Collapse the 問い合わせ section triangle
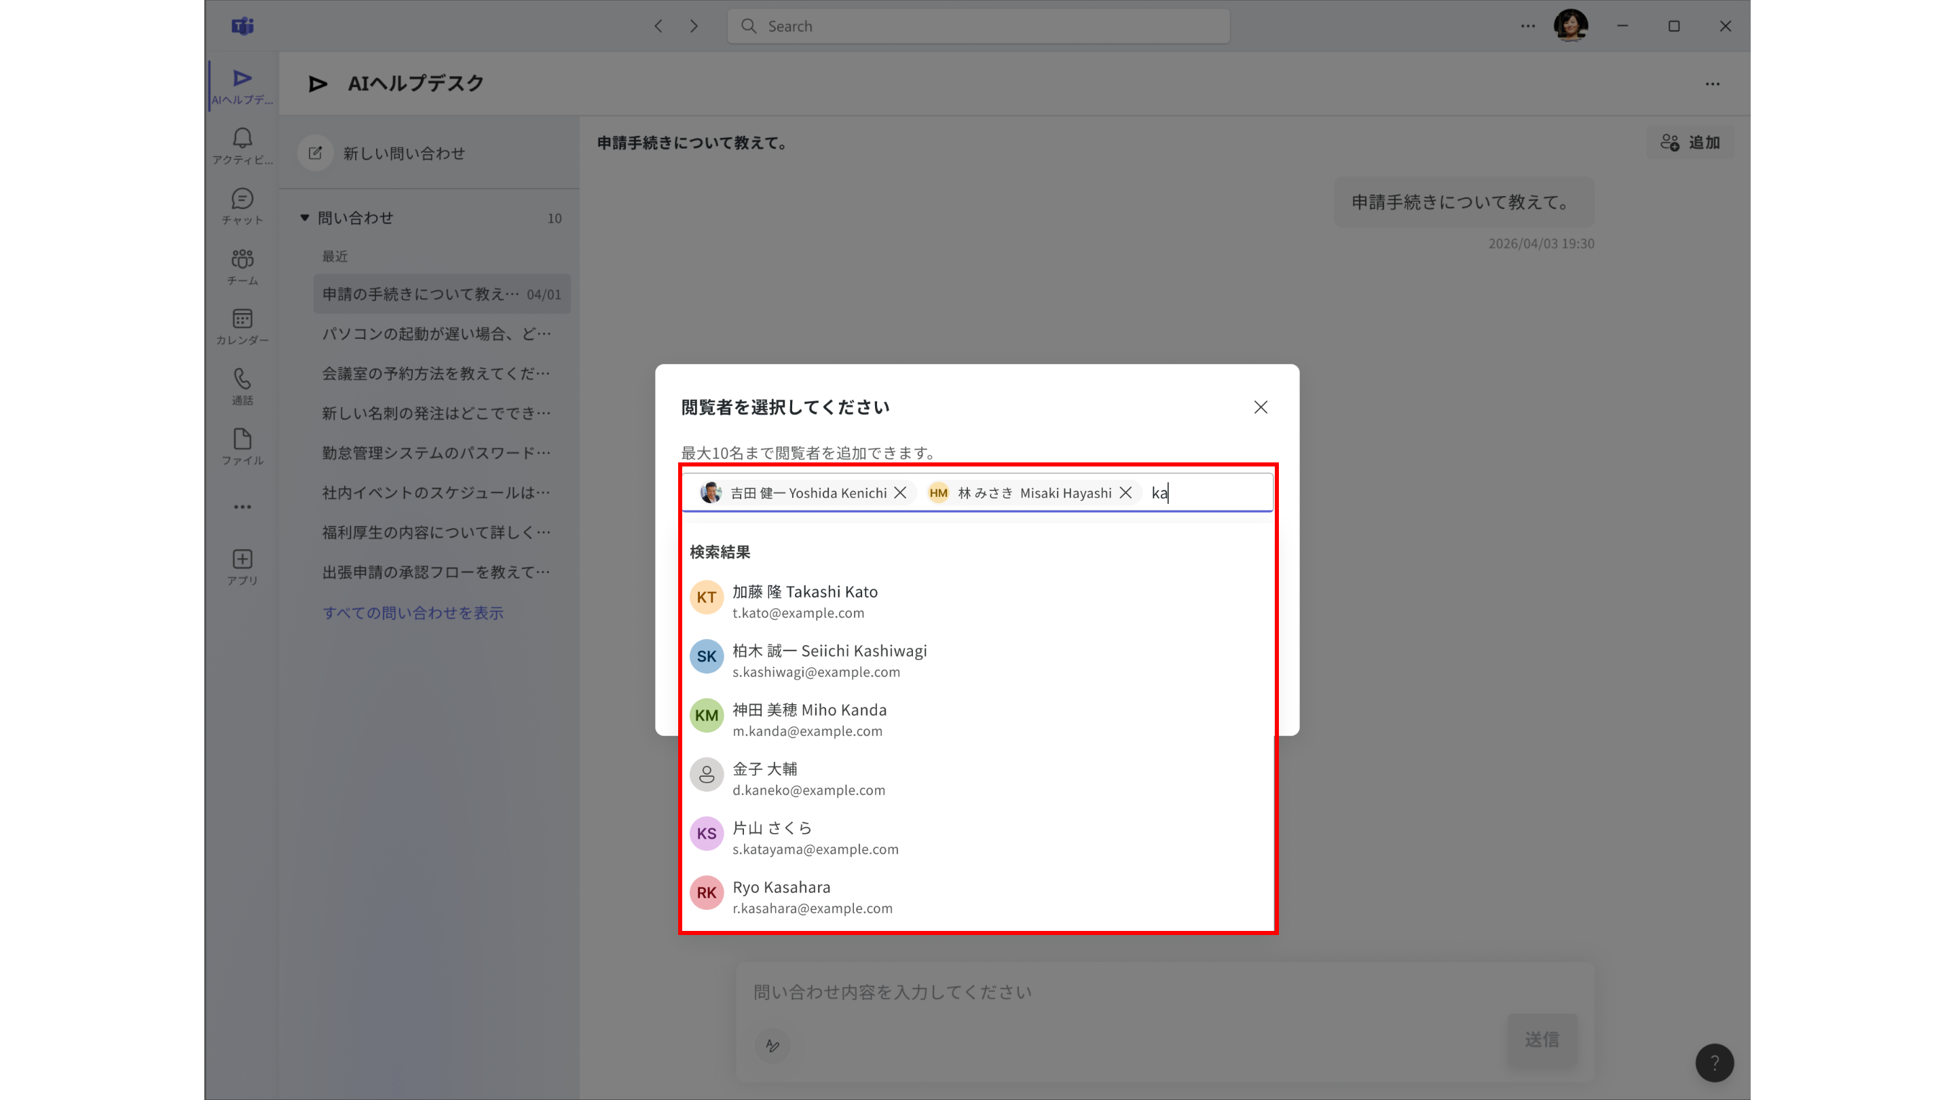Screen dimensions: 1955x1100 coord(304,218)
